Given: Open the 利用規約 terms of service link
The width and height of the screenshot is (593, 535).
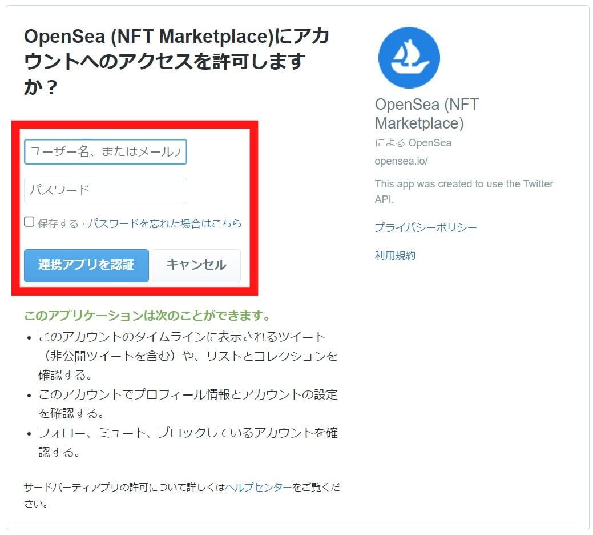Looking at the screenshot, I should 394,255.
